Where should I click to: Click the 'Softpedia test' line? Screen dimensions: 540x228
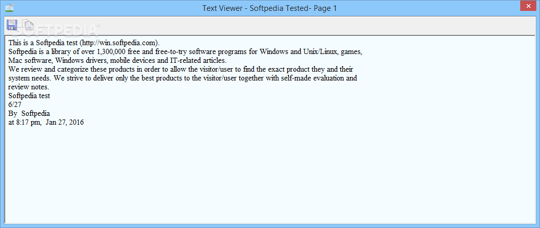[x=29, y=96]
